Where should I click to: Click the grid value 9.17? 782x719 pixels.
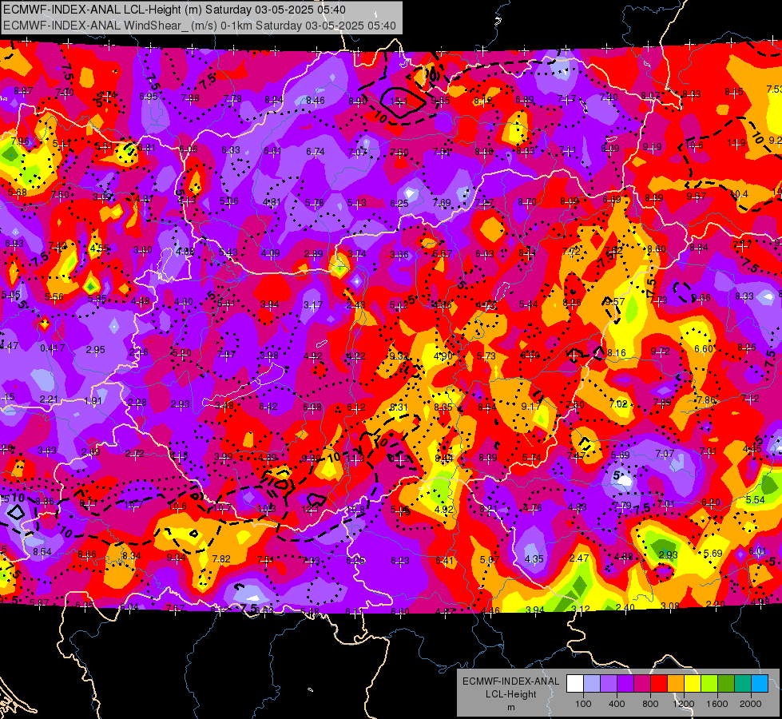click(x=530, y=406)
